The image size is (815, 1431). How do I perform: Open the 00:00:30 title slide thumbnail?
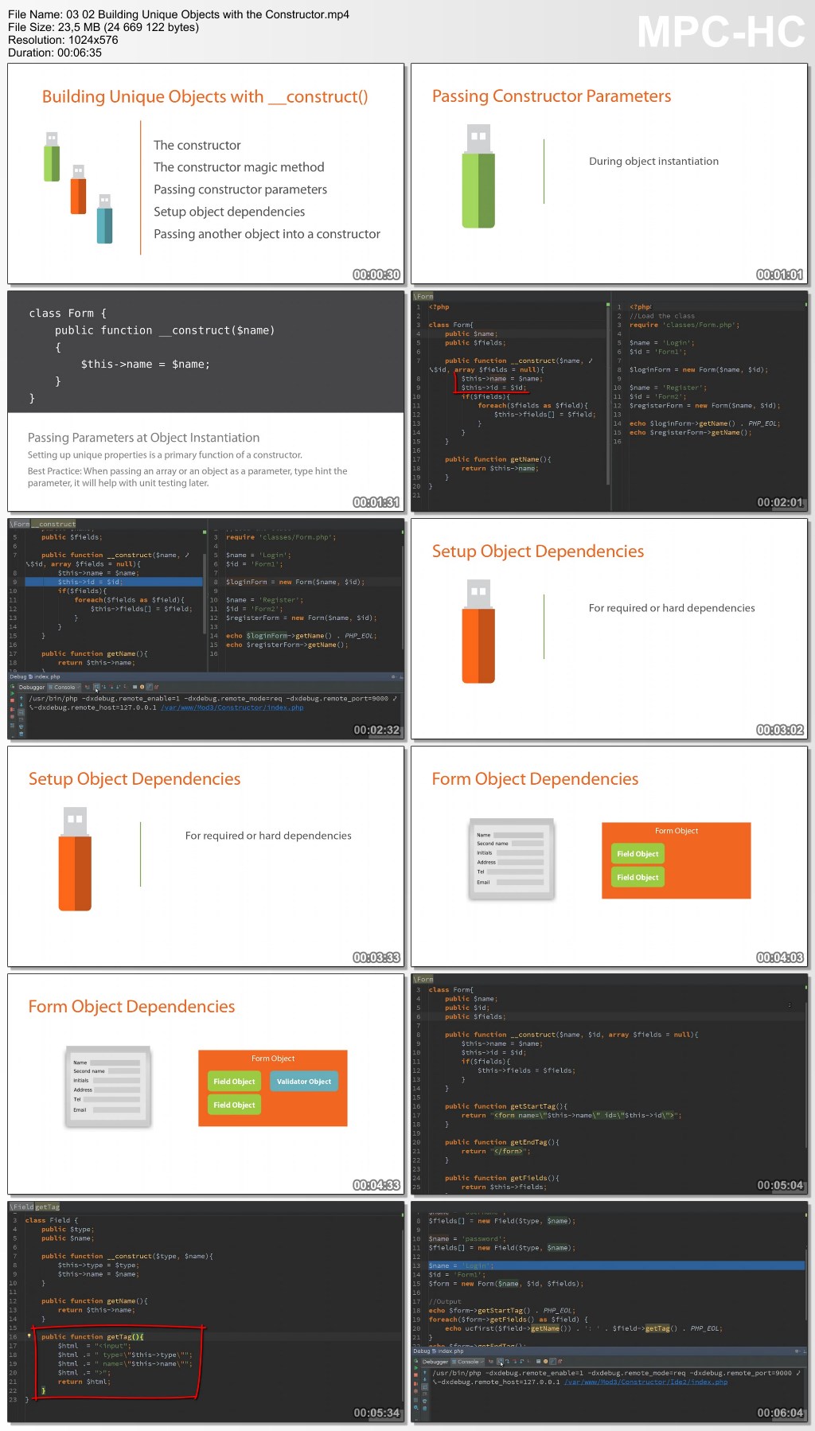tap(206, 174)
